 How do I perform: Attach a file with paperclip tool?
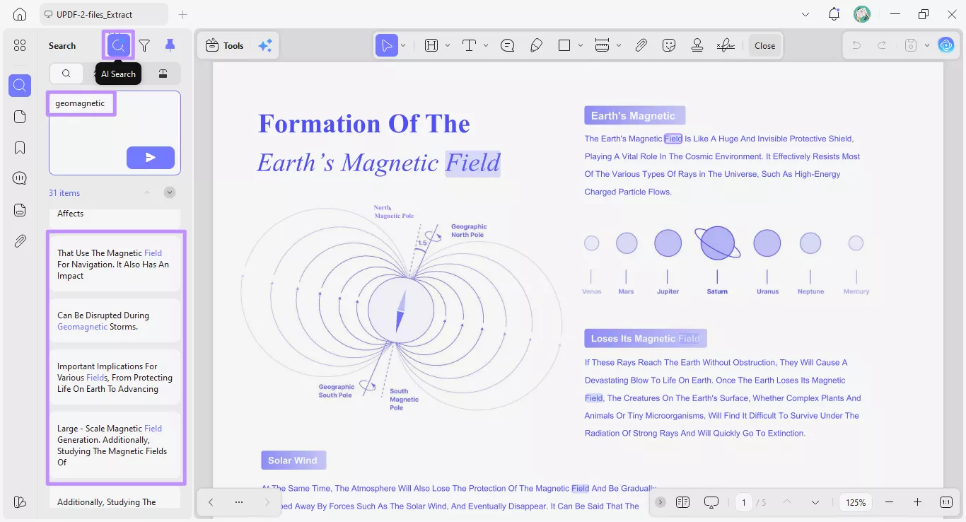click(x=641, y=45)
